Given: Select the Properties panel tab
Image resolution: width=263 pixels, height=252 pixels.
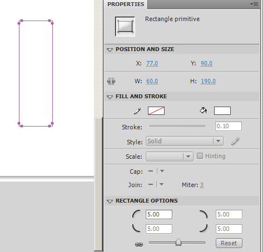Looking at the screenshot, I should coord(126,4).
